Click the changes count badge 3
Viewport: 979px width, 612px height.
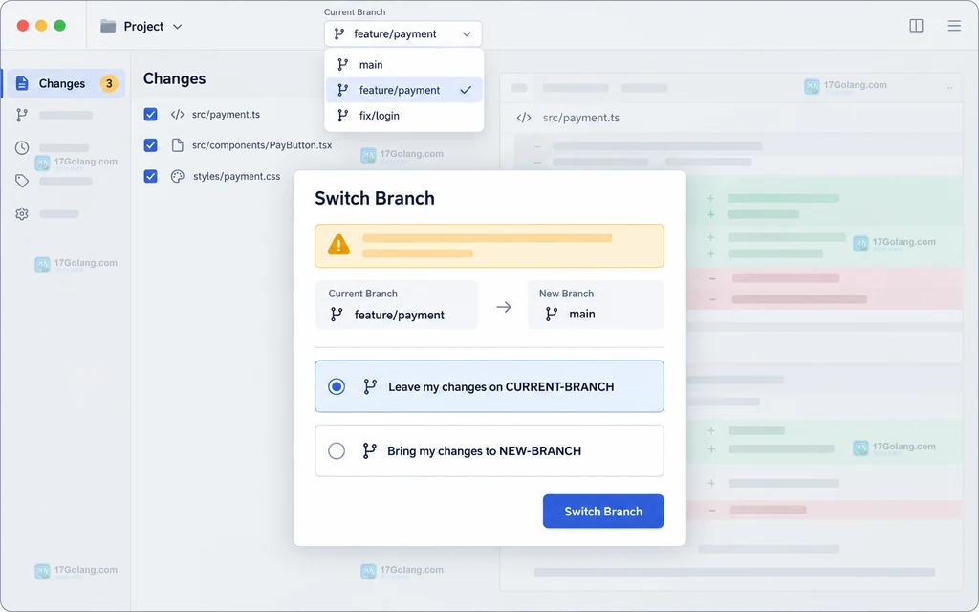(x=109, y=84)
